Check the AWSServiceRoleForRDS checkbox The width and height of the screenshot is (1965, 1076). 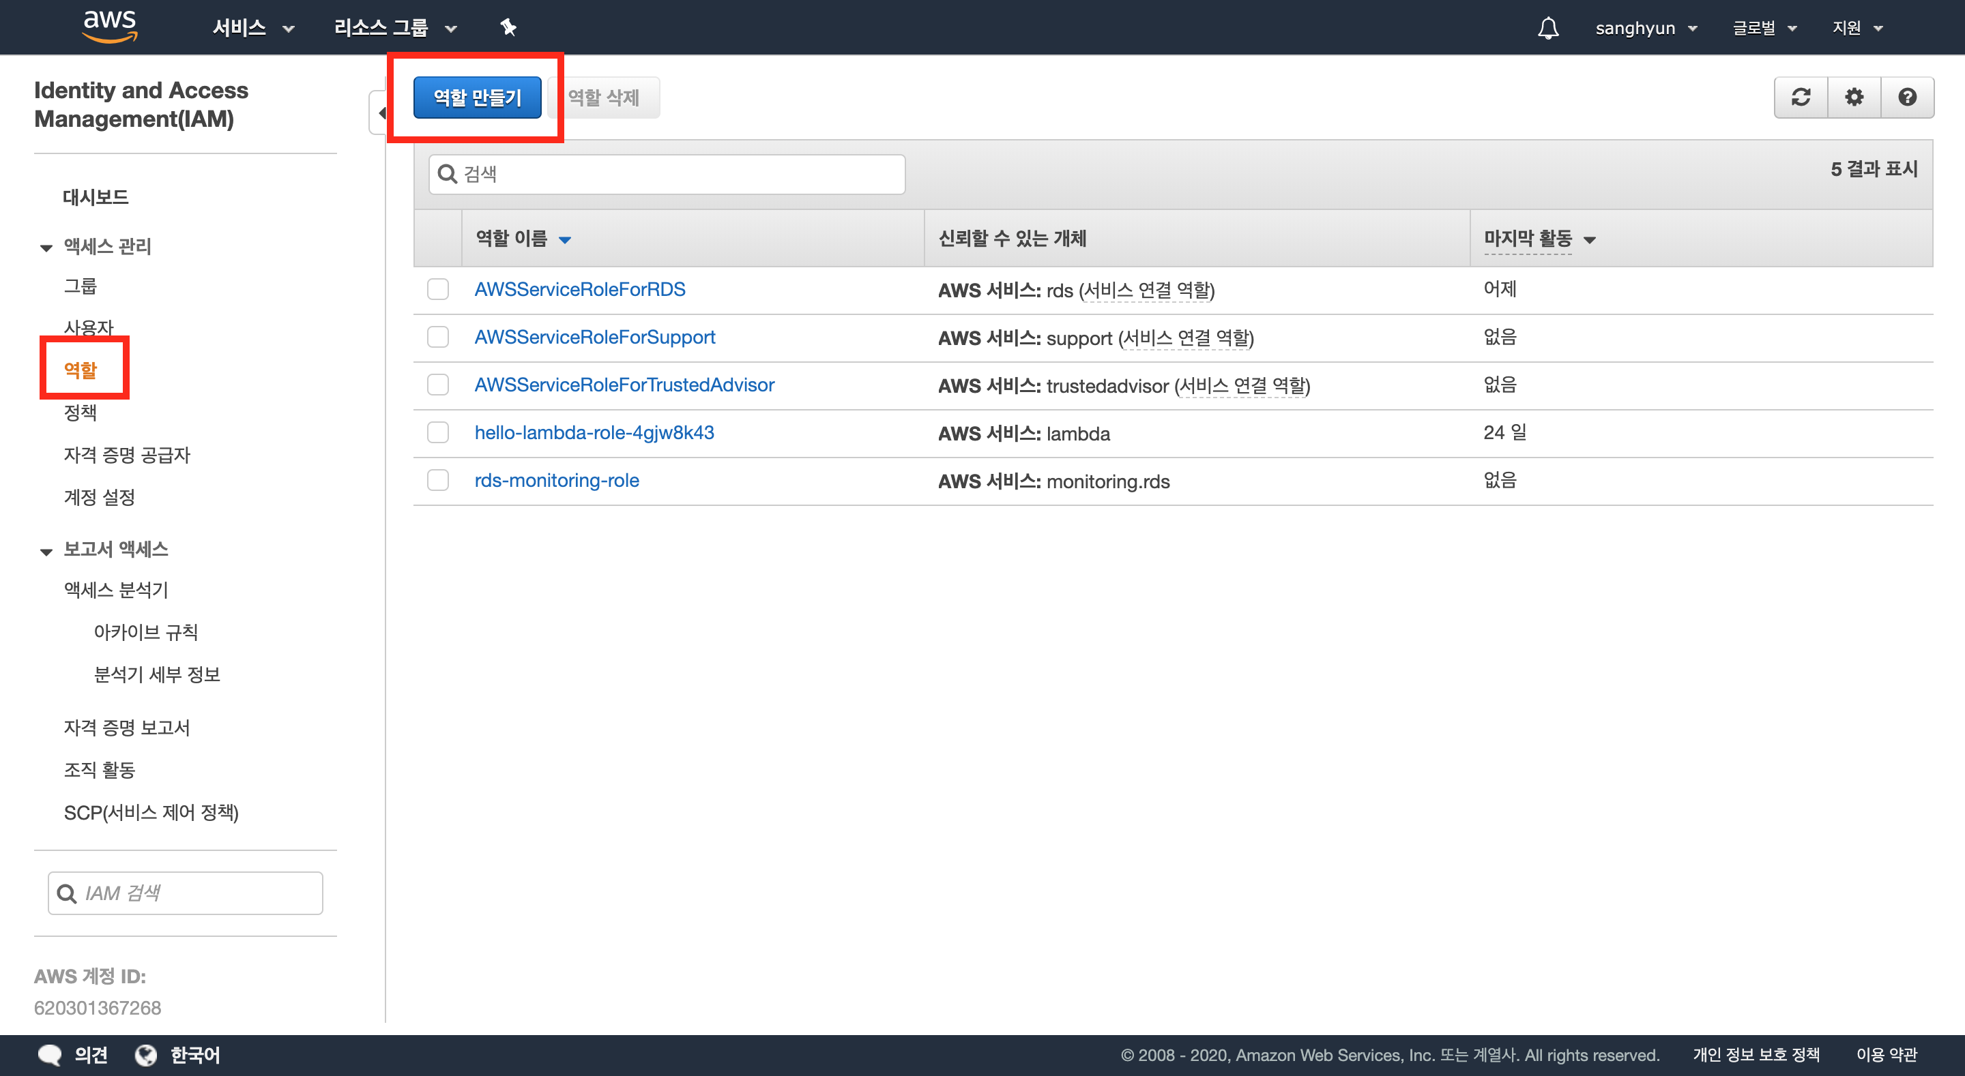[438, 290]
